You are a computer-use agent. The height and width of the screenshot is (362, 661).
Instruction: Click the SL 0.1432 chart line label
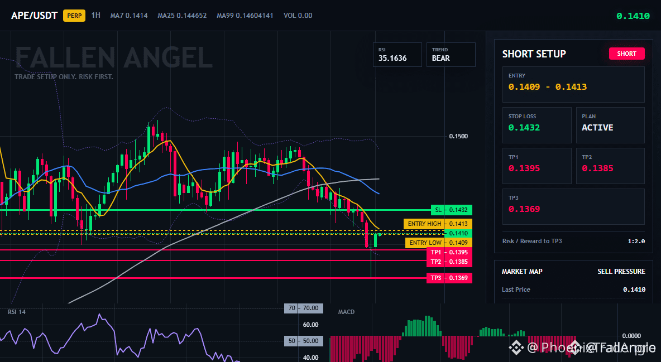(x=452, y=210)
